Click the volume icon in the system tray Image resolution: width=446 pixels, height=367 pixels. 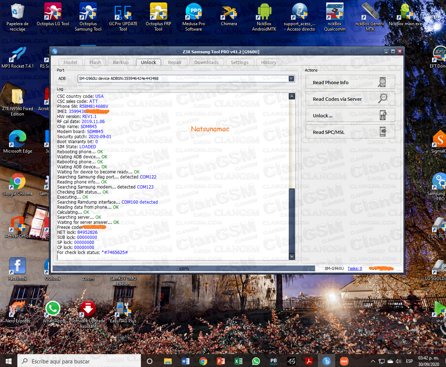(x=399, y=361)
